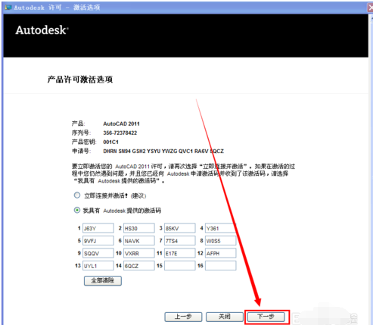Click activation code field 12 containing AFPH
Viewport: 373px width, 325px height.
221,253
